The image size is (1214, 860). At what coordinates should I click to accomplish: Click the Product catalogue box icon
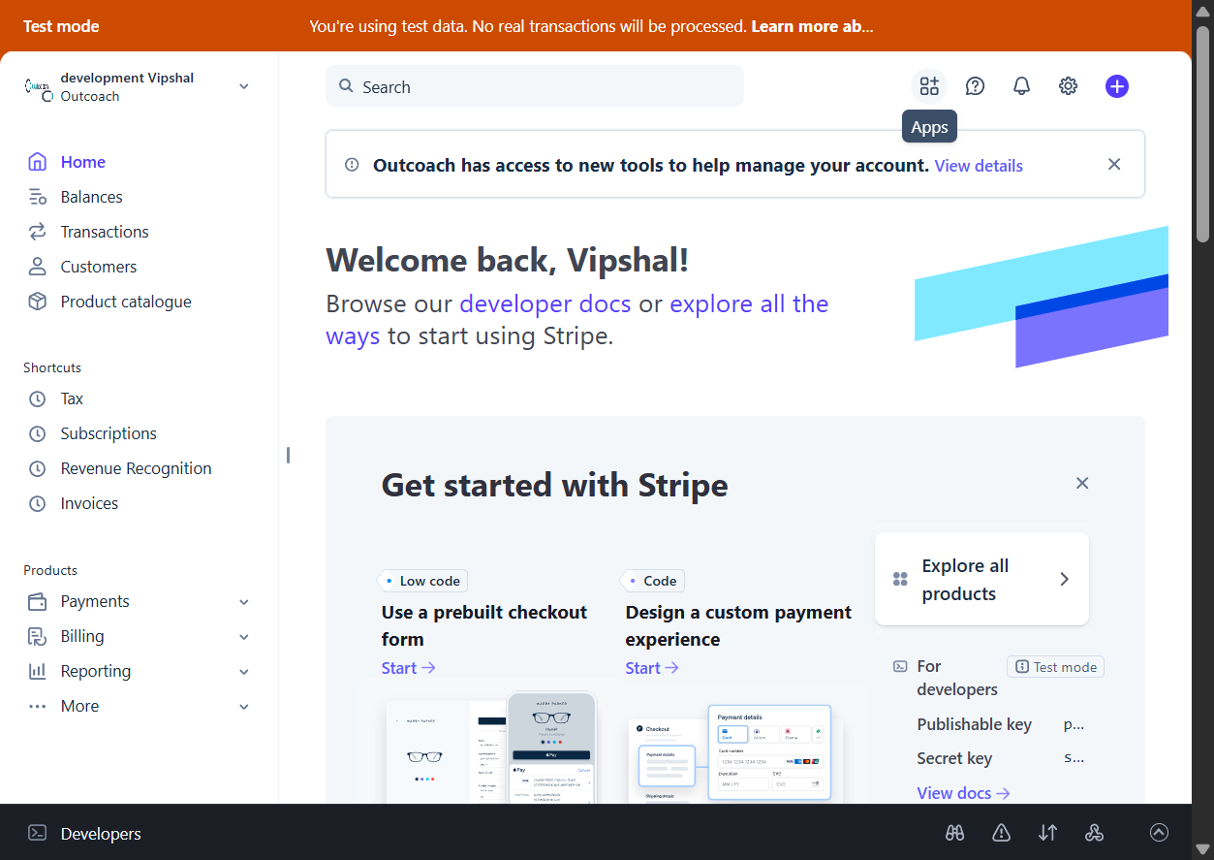tap(37, 302)
